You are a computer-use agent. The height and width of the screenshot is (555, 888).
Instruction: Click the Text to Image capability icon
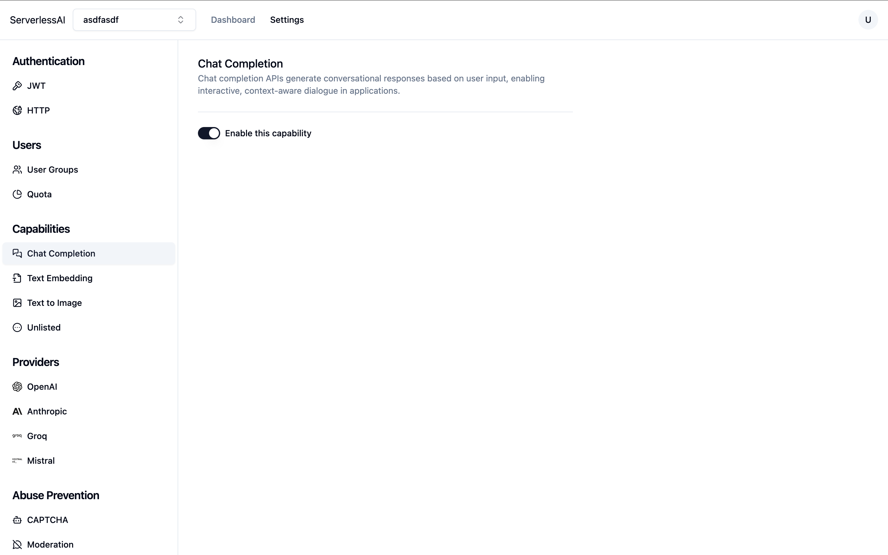(x=17, y=302)
